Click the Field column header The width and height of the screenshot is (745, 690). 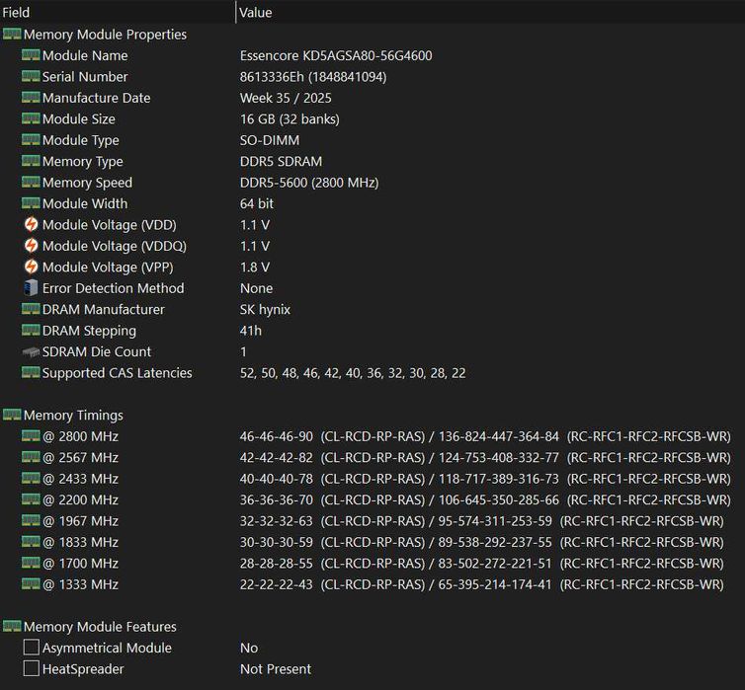pyautogui.click(x=17, y=12)
